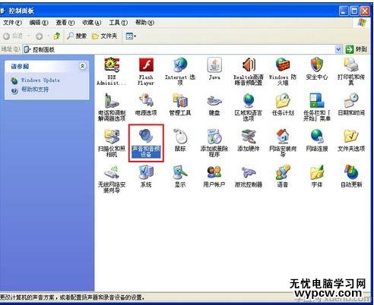Select 声音和音频设备 icon
The width and height of the screenshot is (374, 305).
(146, 143)
